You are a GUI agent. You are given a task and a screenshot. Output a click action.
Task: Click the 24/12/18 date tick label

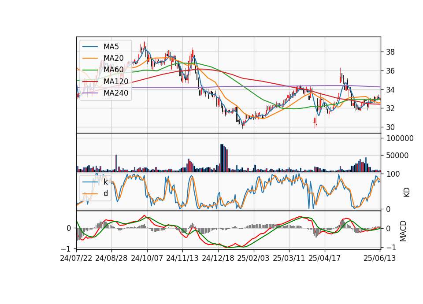[x=218, y=258]
